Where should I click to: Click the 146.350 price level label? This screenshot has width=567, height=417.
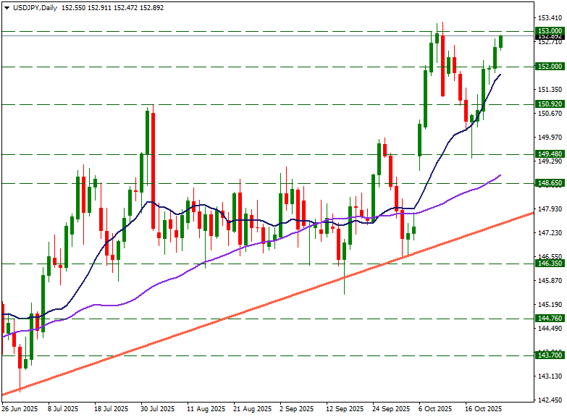point(549,264)
